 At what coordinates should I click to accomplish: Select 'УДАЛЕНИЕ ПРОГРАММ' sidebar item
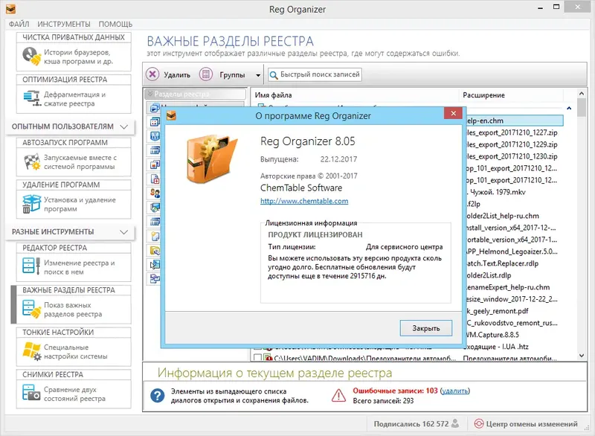coord(74,199)
